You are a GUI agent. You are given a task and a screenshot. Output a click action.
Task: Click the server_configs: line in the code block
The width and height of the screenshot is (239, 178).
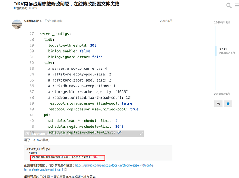click(x=38, y=149)
